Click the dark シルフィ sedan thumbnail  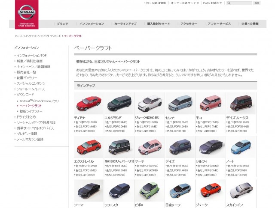tap(211, 147)
